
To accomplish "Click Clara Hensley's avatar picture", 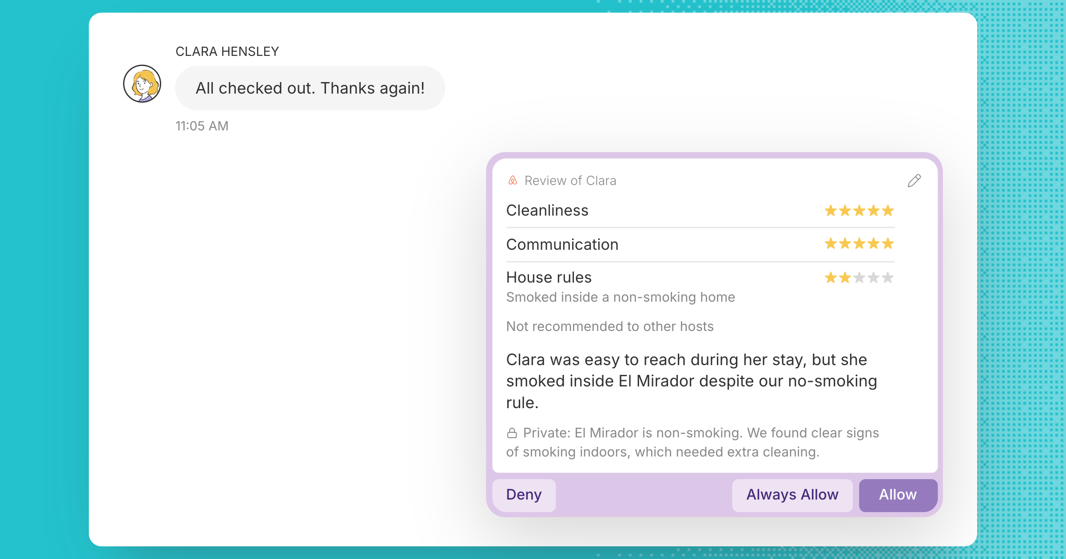I will (x=142, y=84).
